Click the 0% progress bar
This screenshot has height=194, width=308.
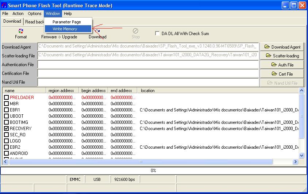click(x=153, y=171)
